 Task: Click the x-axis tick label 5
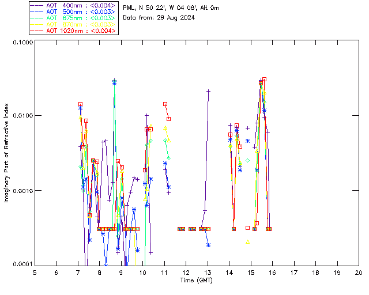tap(35, 273)
